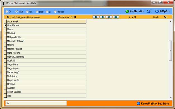Image resolution: width=175 pixels, height=109 pixels.
Task: Click the Utcanevek column header
Action: [46, 21]
